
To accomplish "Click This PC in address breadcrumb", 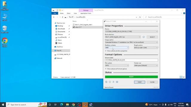I will click(71, 17).
